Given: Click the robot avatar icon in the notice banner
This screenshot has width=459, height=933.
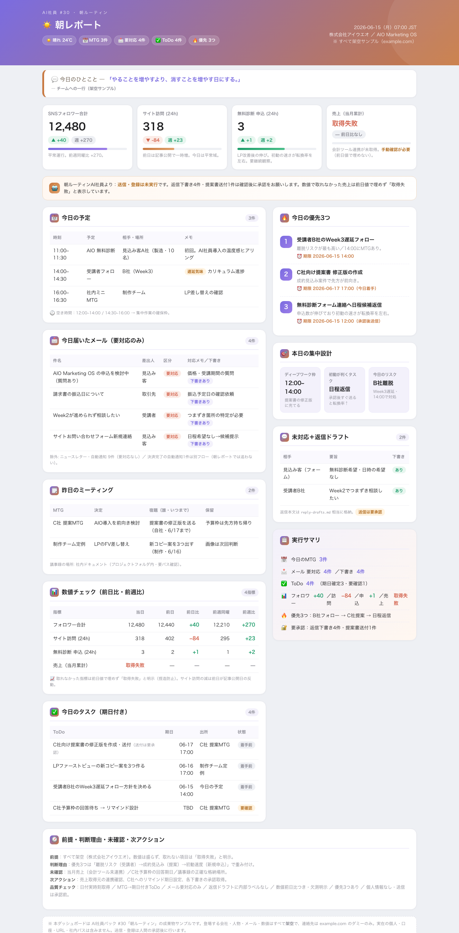Looking at the screenshot, I should 54,188.
